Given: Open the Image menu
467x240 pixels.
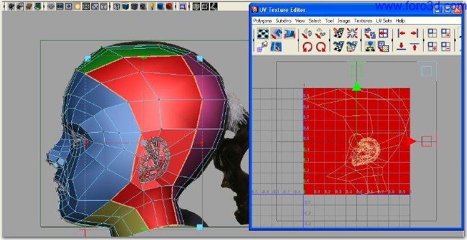Looking at the screenshot, I should coord(344,21).
